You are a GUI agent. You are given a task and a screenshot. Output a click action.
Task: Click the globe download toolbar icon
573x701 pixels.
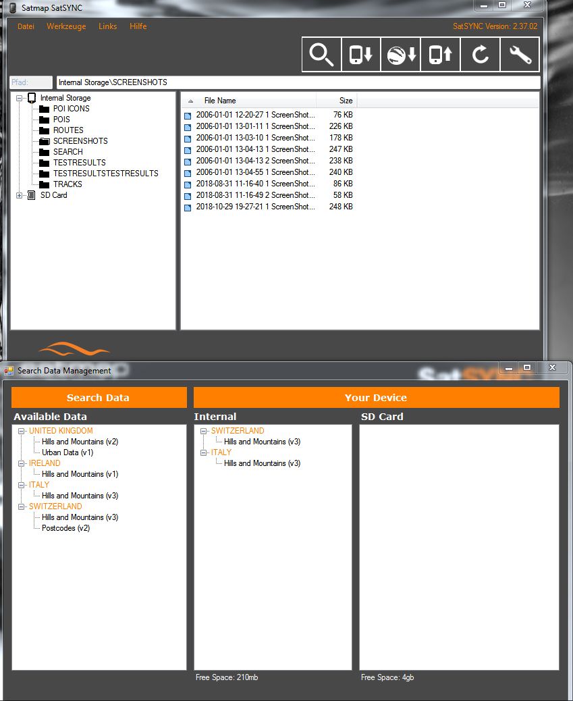point(400,55)
